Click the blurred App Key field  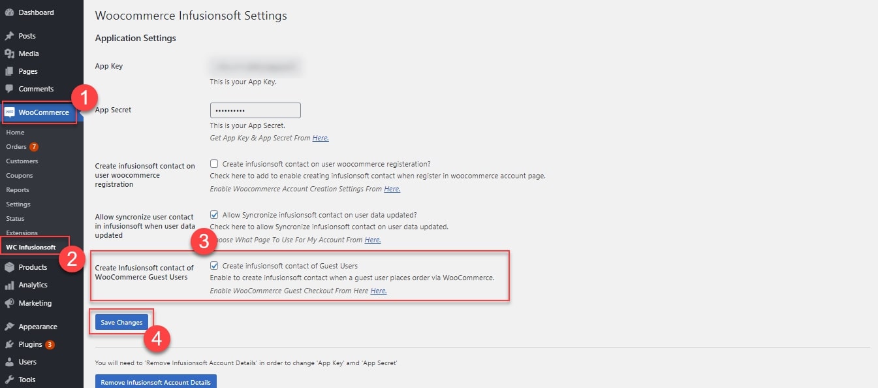[255, 66]
